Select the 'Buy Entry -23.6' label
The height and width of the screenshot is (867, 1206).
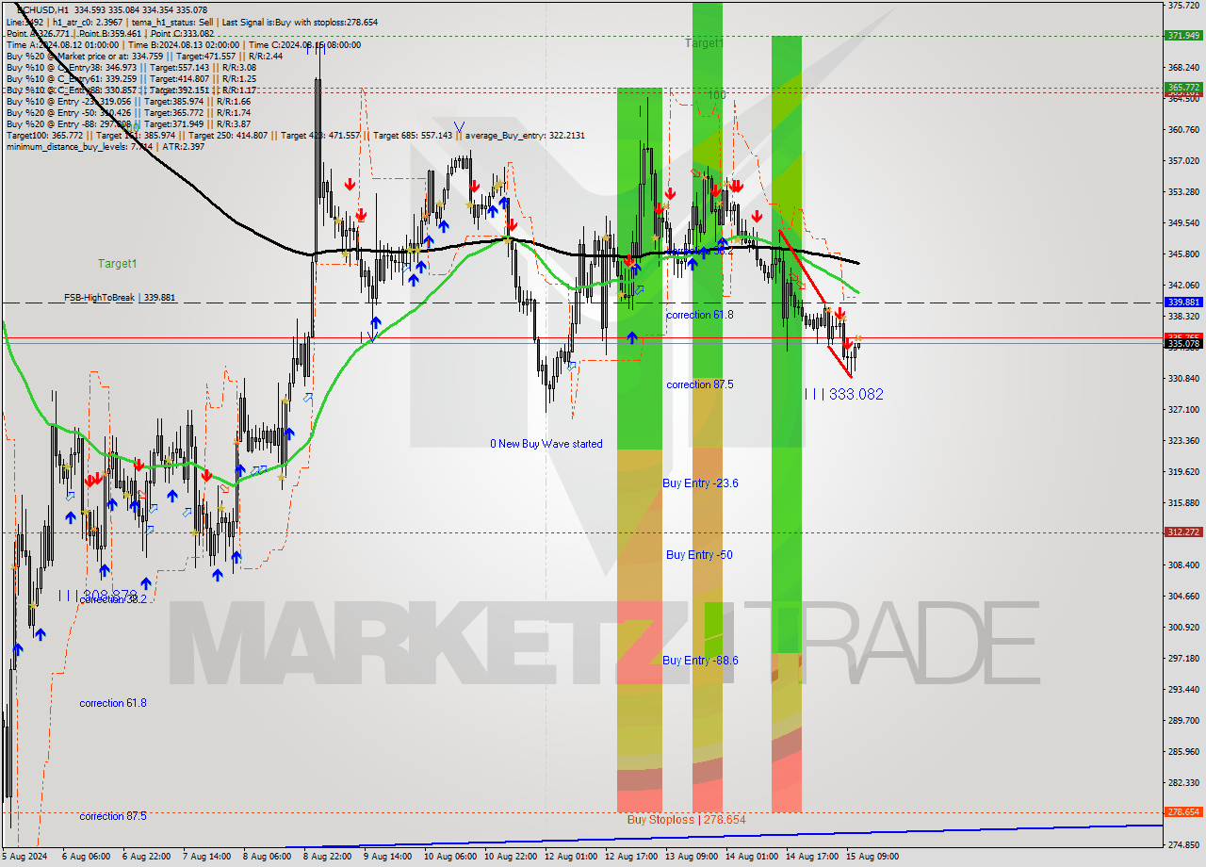click(700, 483)
